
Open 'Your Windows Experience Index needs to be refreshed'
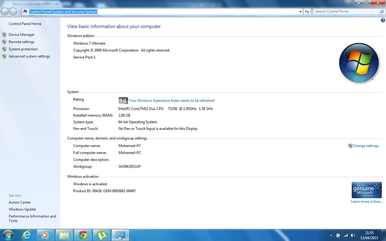click(x=172, y=101)
